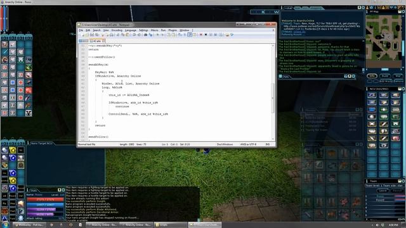Viewport: 406px width, 228px height.
Task: Open the Mobbarley taskbar item
Action: (29, 225)
